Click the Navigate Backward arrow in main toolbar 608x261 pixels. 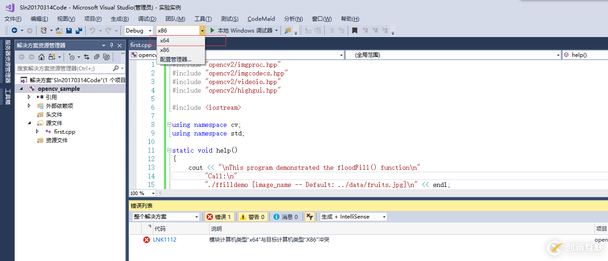coord(14,30)
